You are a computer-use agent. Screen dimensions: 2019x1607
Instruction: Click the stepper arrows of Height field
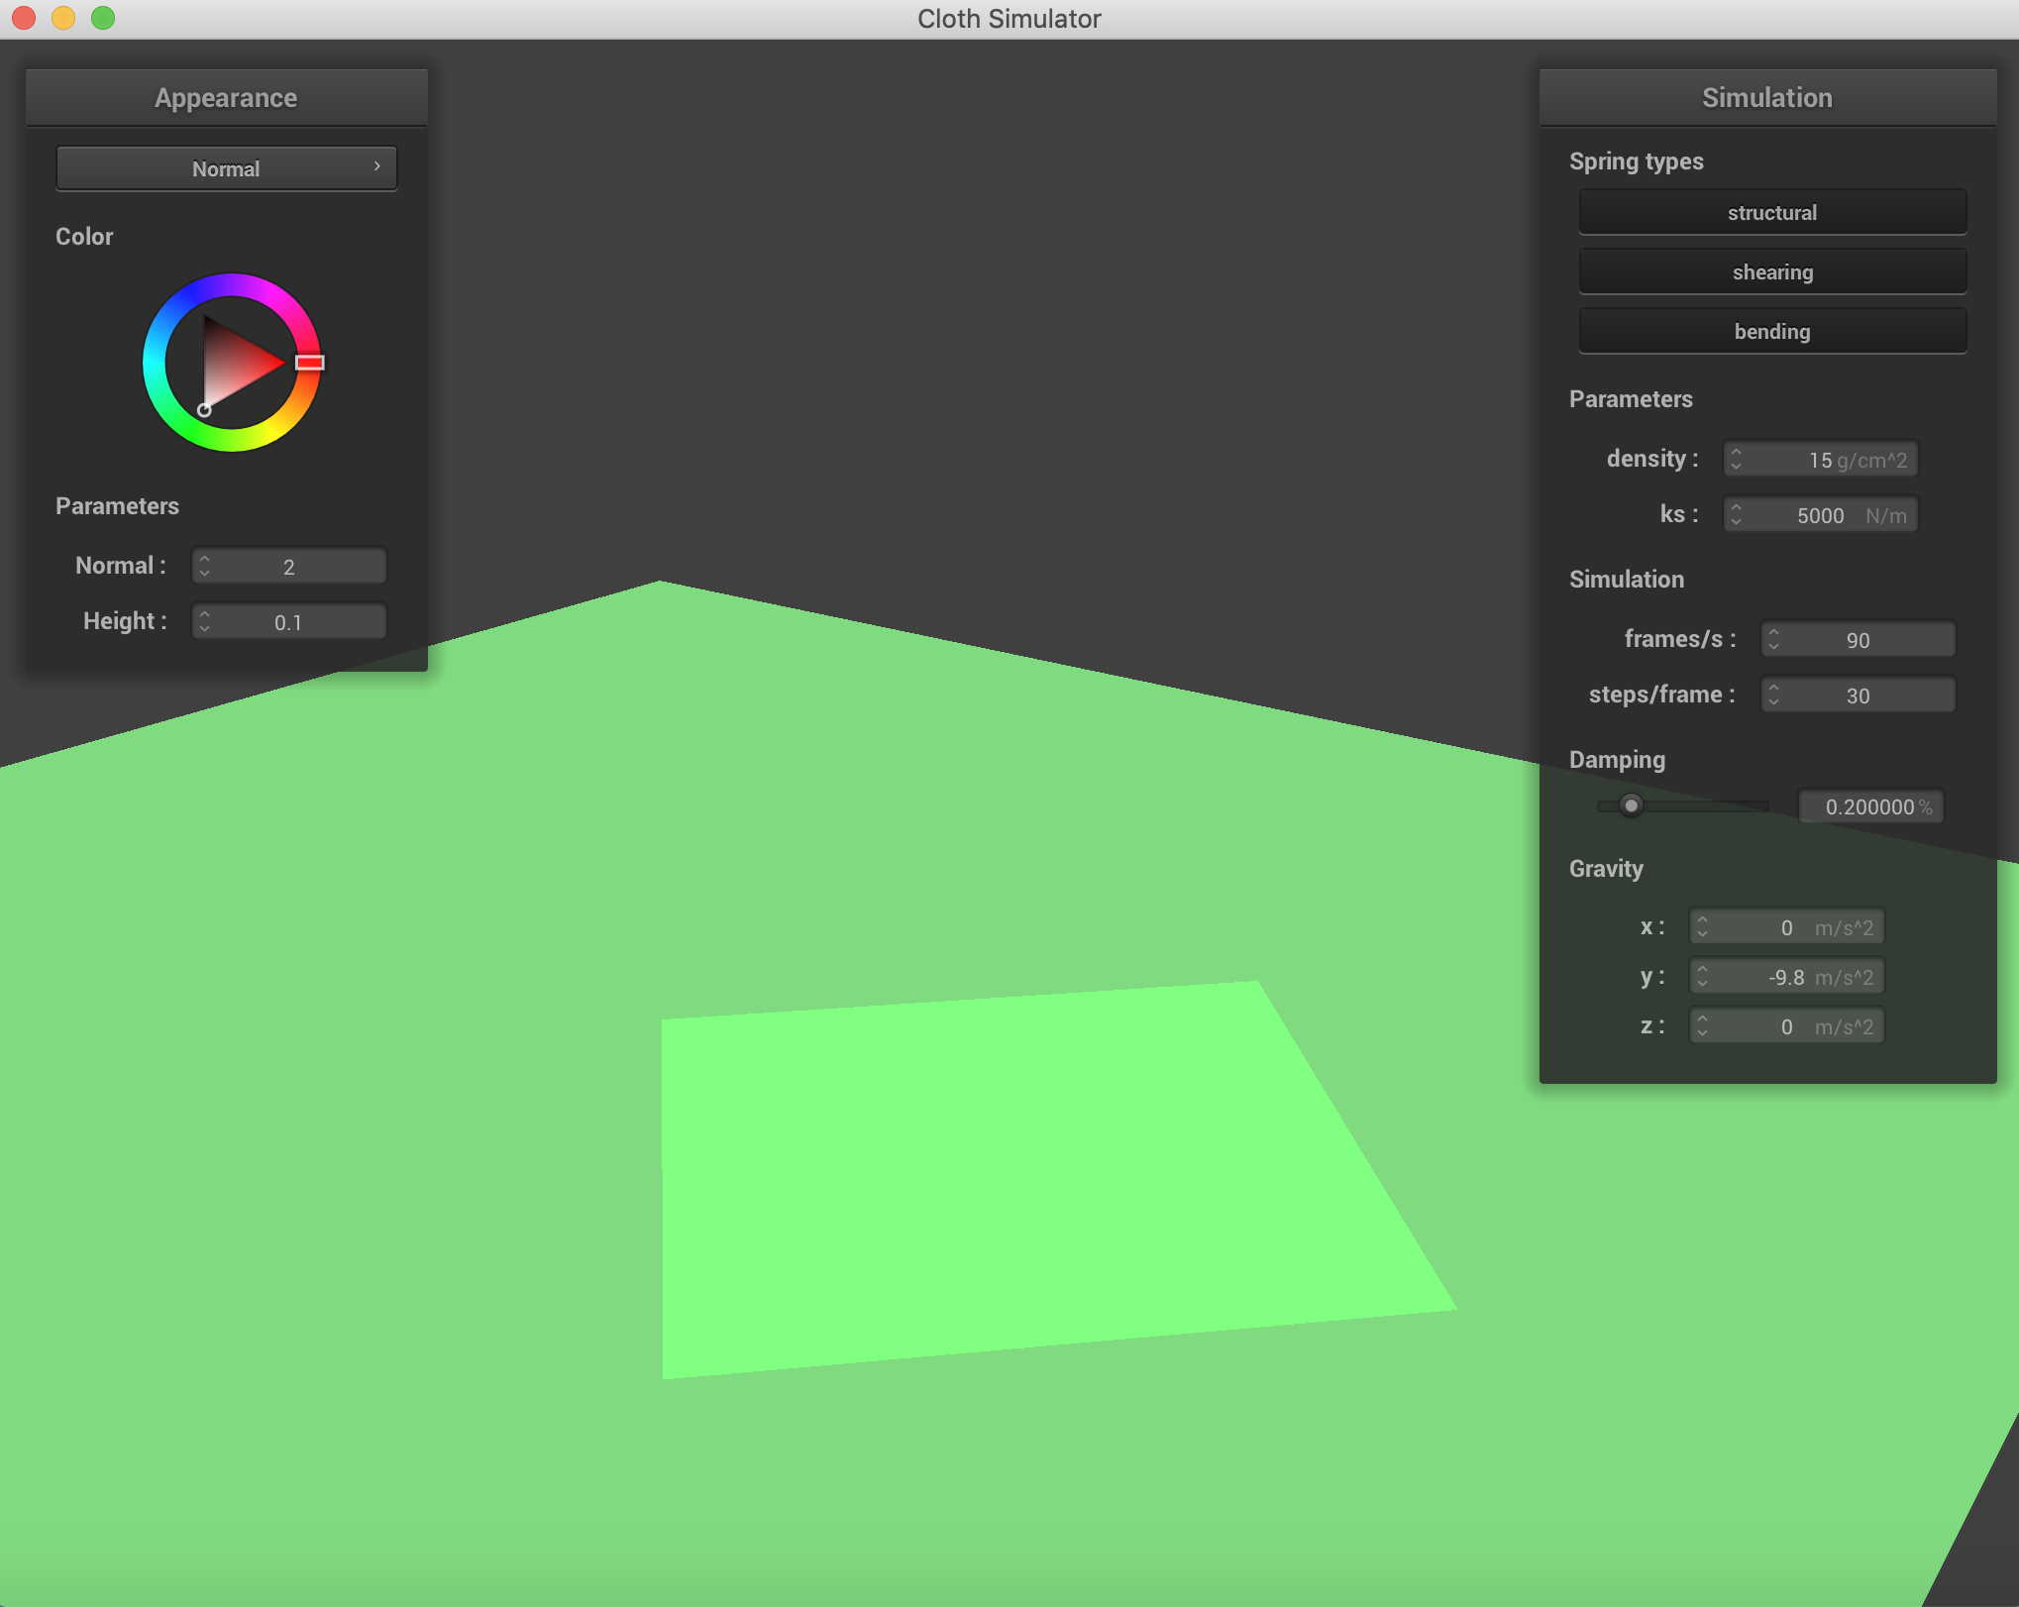pos(204,621)
